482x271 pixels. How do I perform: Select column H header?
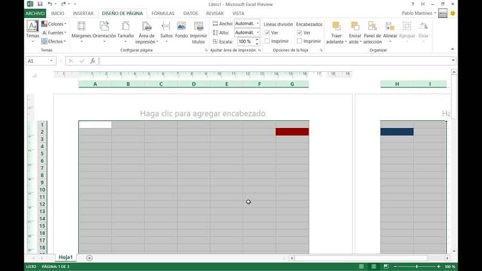[x=397, y=84]
